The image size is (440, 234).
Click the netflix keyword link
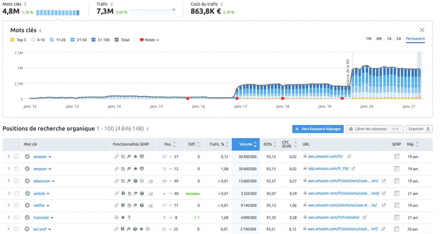pos(39,205)
